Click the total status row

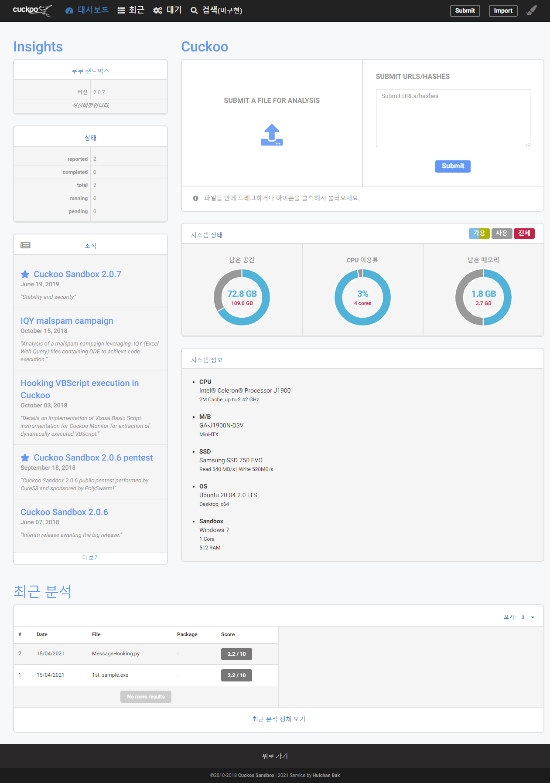coord(91,185)
